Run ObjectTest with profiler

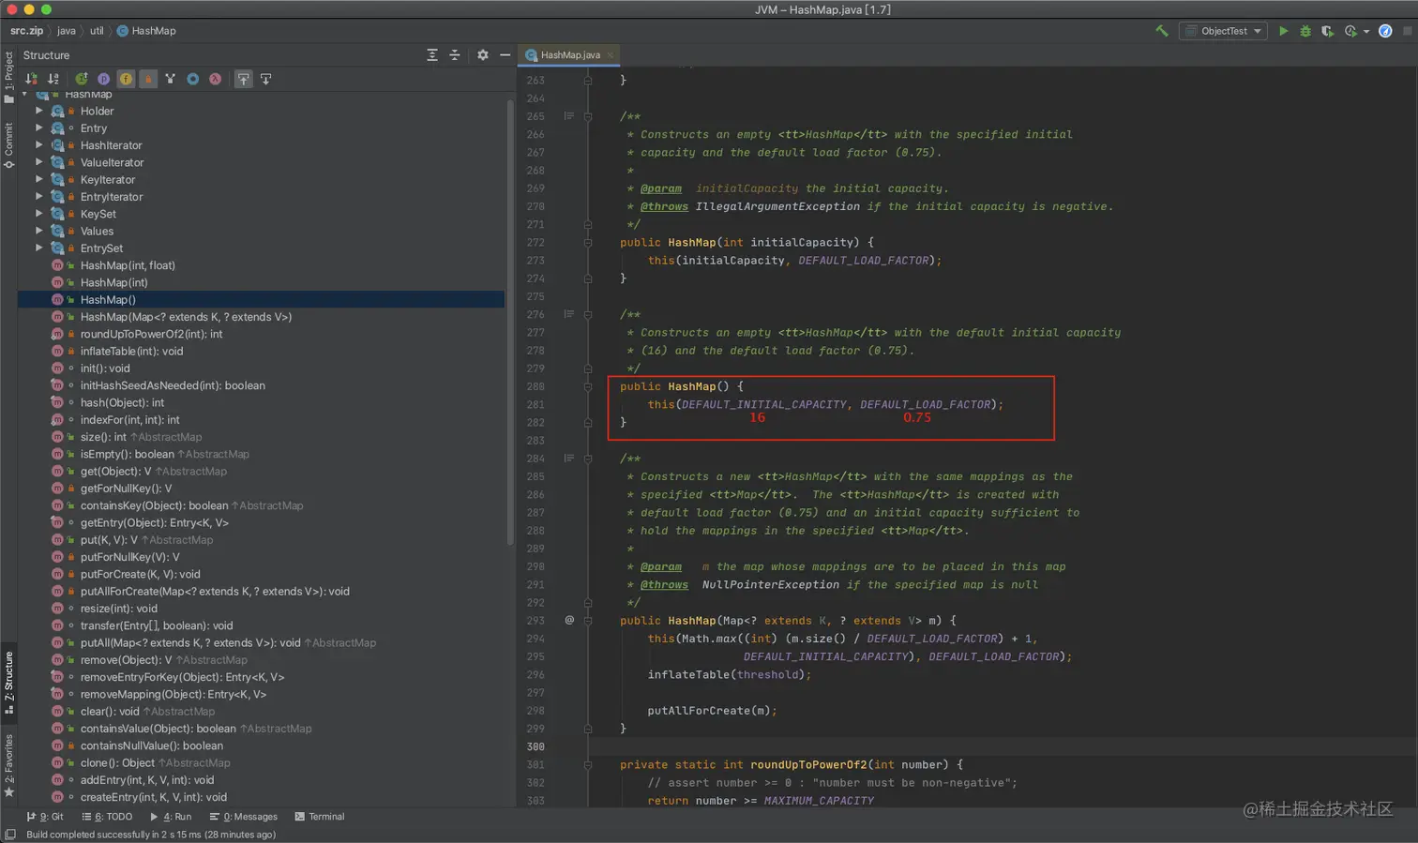tap(1350, 31)
